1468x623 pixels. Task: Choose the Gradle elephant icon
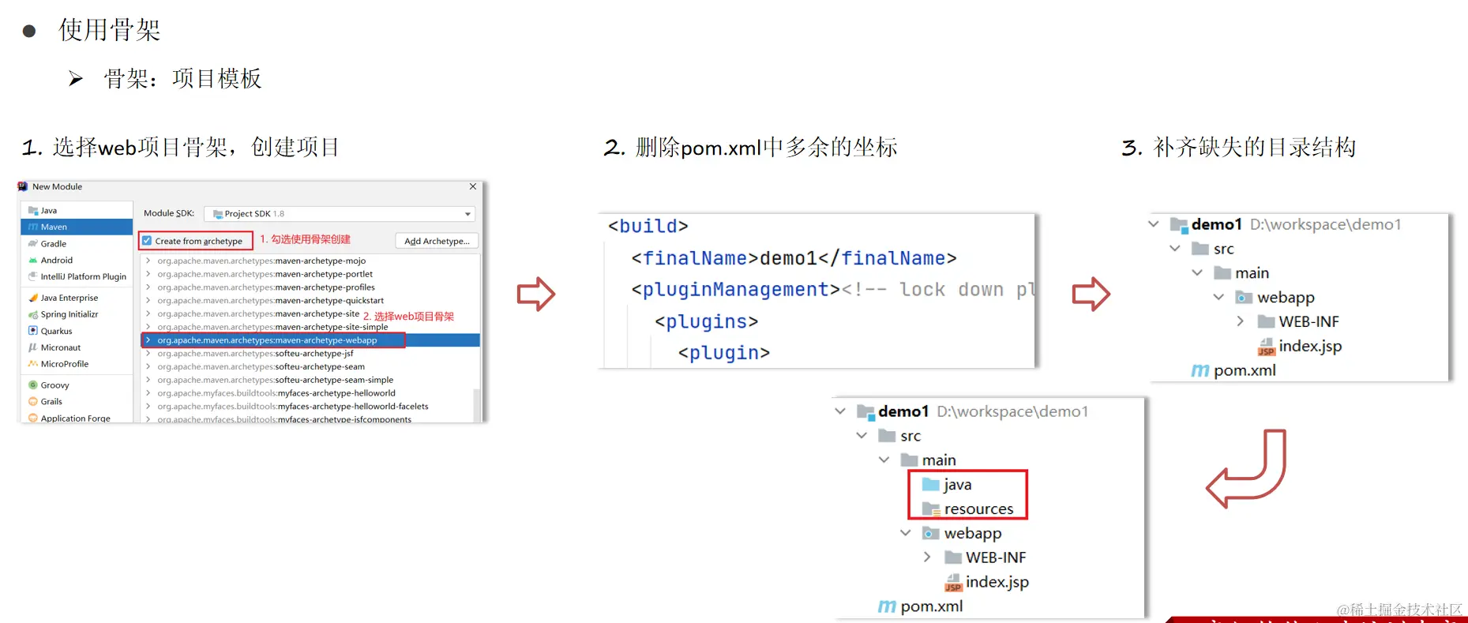pyautogui.click(x=33, y=244)
